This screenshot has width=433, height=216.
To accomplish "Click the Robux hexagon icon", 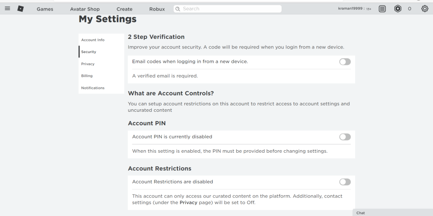I will pos(397,9).
